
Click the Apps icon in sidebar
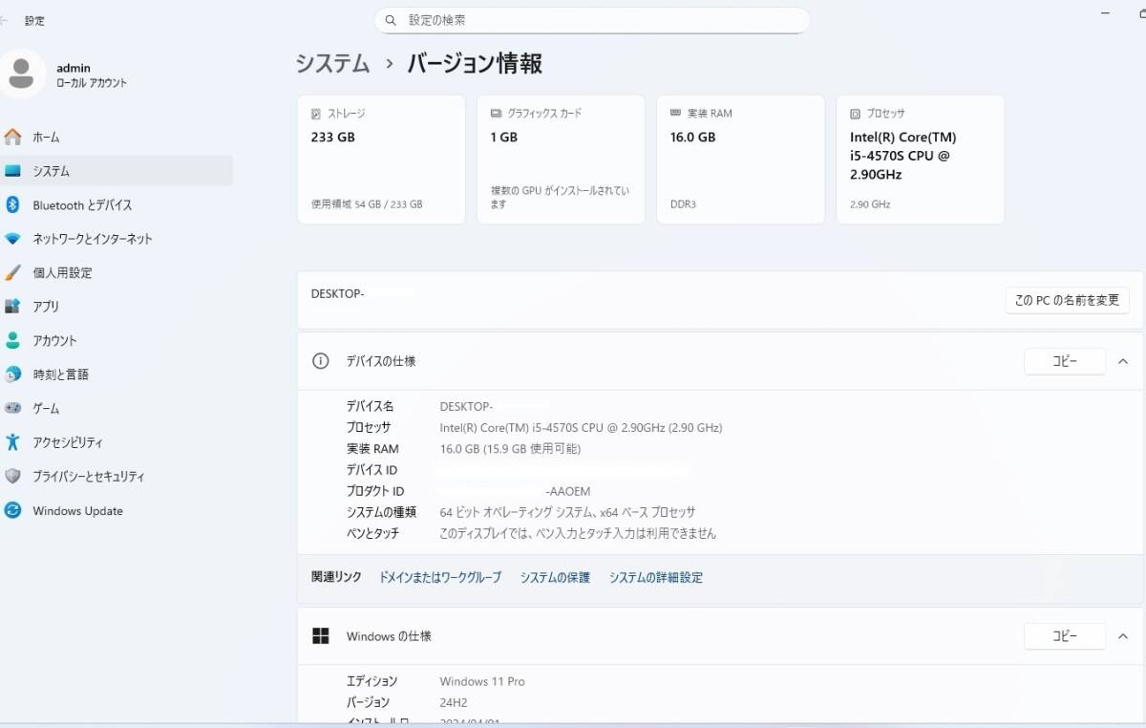pyautogui.click(x=12, y=307)
